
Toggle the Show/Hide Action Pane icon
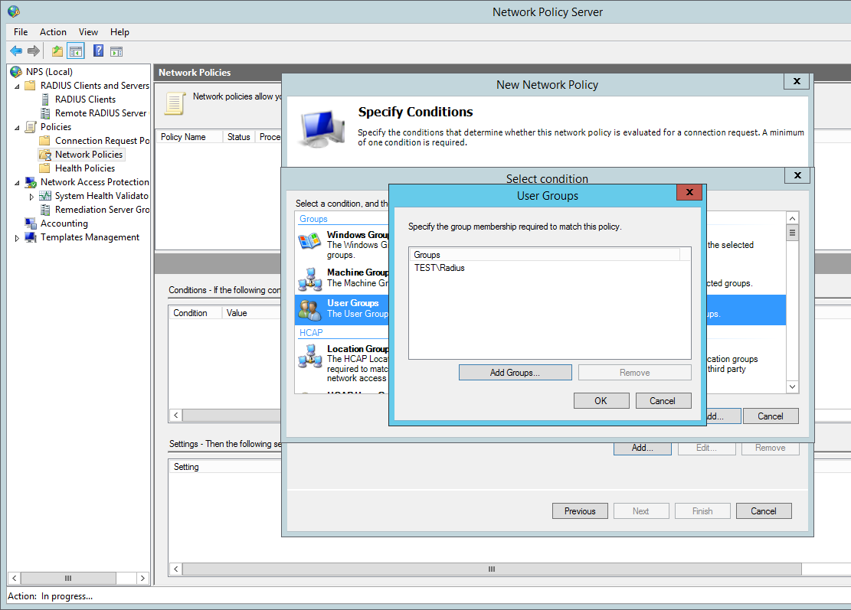coord(116,51)
